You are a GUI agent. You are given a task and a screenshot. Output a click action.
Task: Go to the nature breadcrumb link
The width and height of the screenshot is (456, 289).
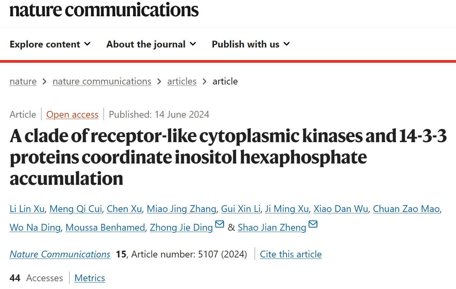[x=23, y=81]
